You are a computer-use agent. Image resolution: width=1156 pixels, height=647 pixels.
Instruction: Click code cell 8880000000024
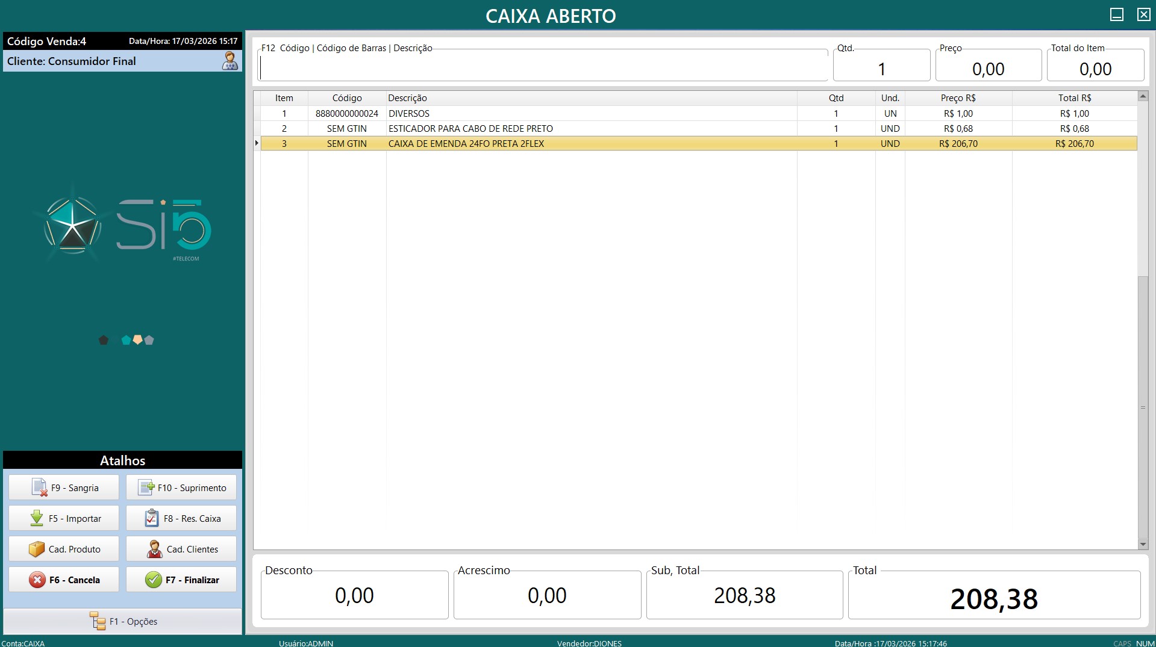point(347,113)
